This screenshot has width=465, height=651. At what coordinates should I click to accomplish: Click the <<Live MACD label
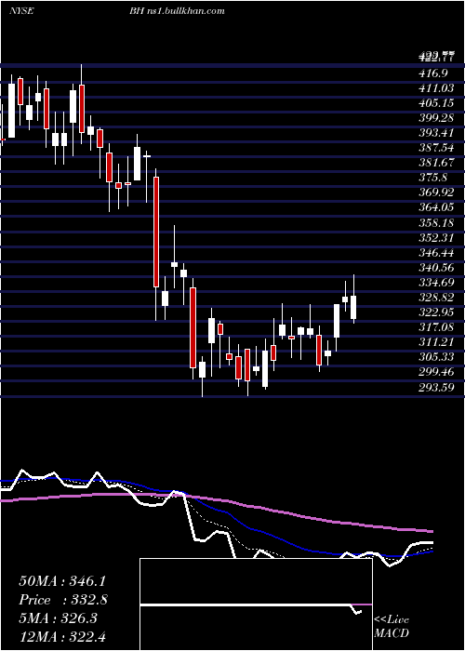tap(392, 626)
